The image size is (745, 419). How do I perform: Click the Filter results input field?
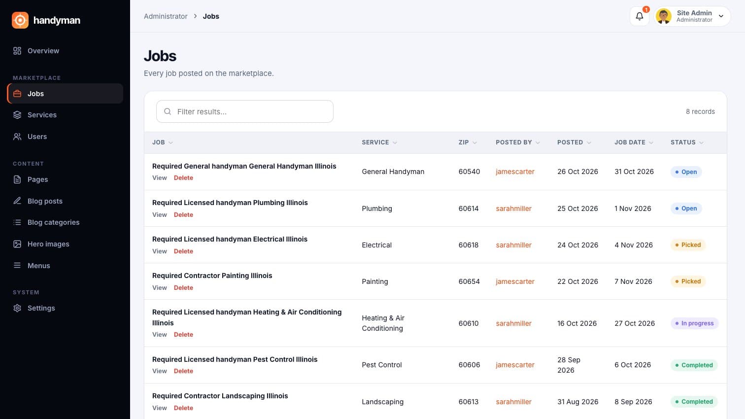245,111
